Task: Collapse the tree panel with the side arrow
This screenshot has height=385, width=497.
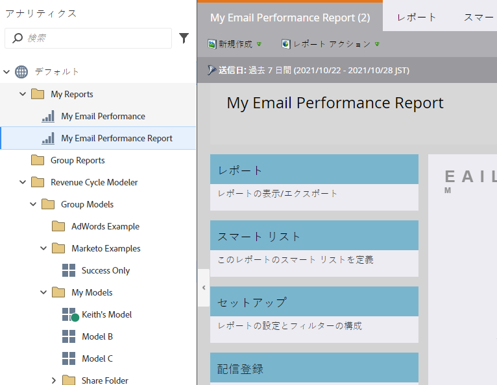Action: point(204,288)
